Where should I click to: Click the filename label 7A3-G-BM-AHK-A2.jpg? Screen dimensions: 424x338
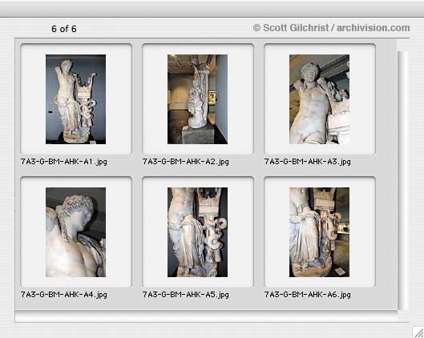pyautogui.click(x=185, y=162)
